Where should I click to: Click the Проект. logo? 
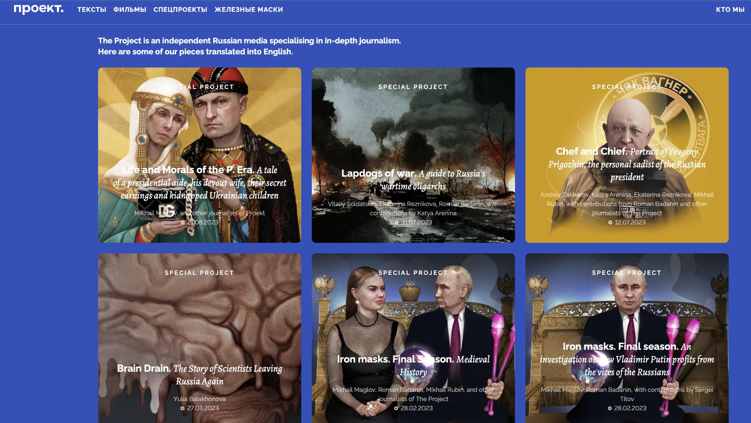pos(39,9)
